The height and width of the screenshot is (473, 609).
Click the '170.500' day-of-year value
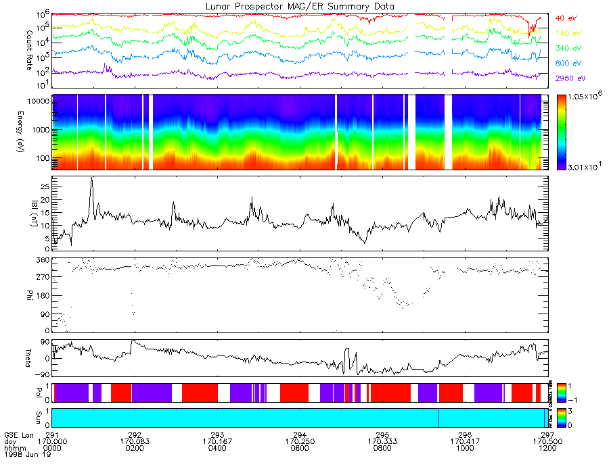pos(547,442)
